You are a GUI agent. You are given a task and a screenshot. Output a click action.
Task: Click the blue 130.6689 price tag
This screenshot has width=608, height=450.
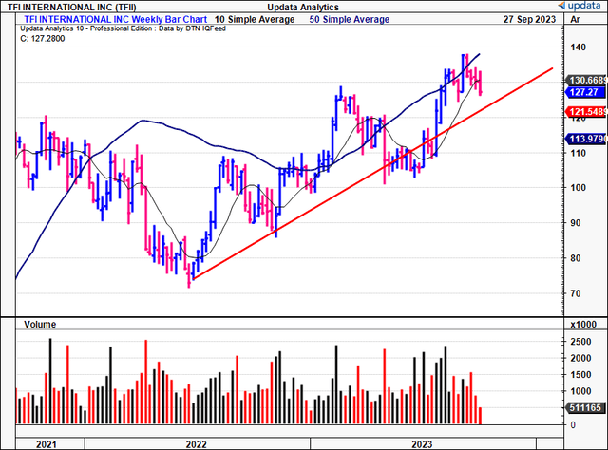pos(584,80)
